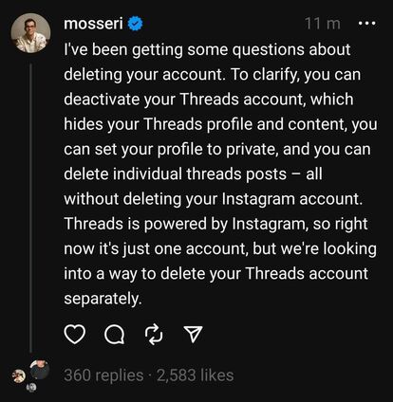The width and height of the screenshot is (393, 402).
Task: Open the three-dot more options menu
Action: tap(367, 24)
